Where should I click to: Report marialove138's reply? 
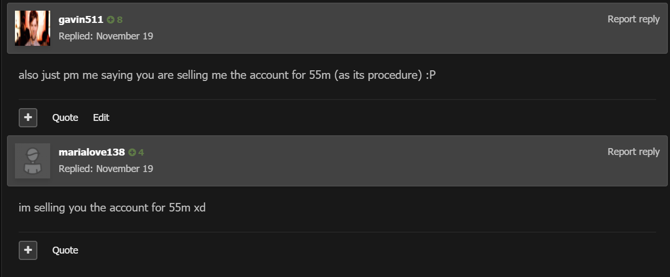click(x=633, y=152)
